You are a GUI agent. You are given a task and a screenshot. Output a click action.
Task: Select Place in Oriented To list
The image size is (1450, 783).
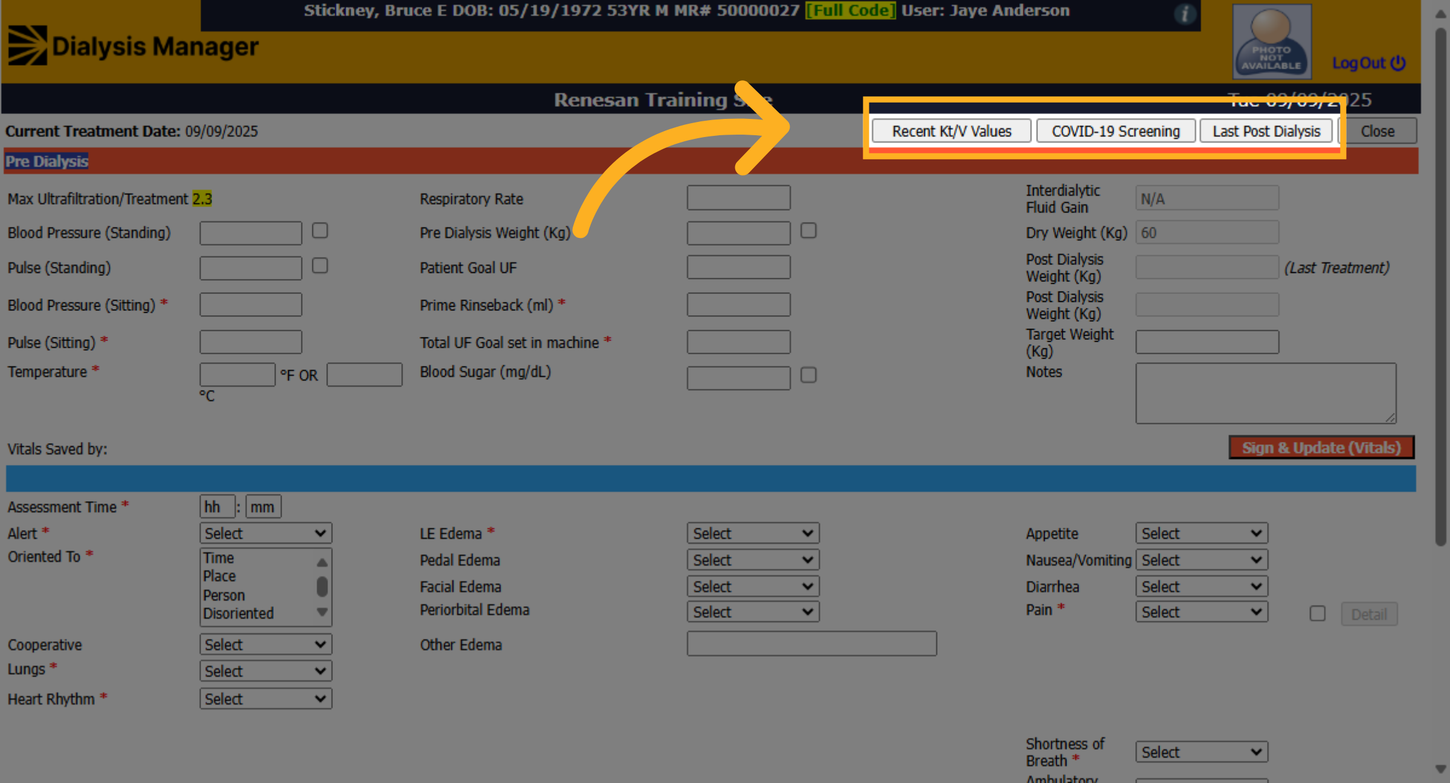coord(219,576)
